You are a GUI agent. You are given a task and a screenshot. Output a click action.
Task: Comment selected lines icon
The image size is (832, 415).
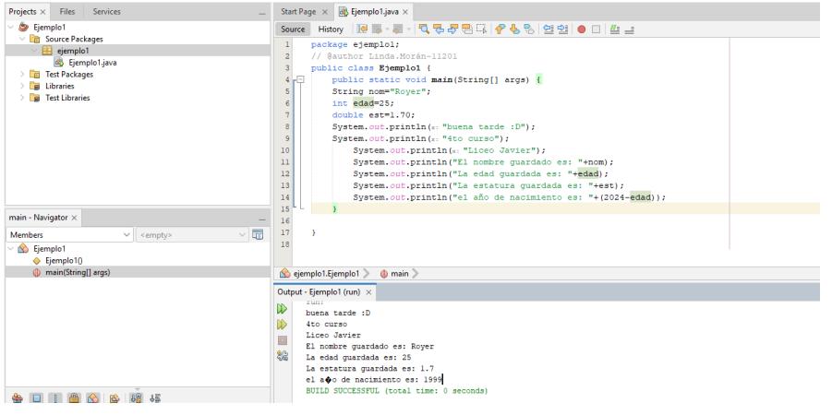pyautogui.click(x=614, y=30)
